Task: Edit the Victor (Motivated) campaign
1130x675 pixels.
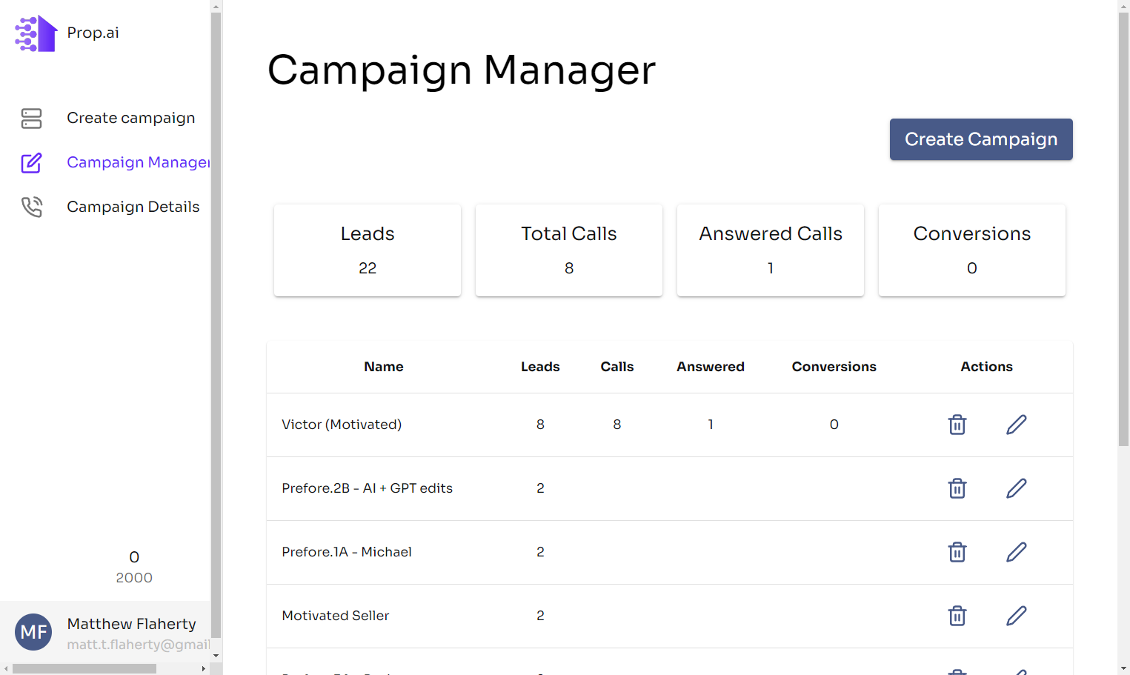Action: tap(1017, 425)
